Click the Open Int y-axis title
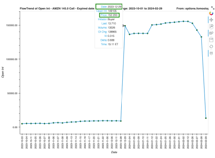215x158 pixels. point(3,72)
